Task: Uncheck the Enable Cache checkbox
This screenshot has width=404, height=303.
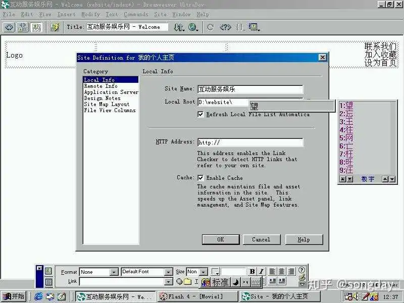Action: pyautogui.click(x=200, y=178)
